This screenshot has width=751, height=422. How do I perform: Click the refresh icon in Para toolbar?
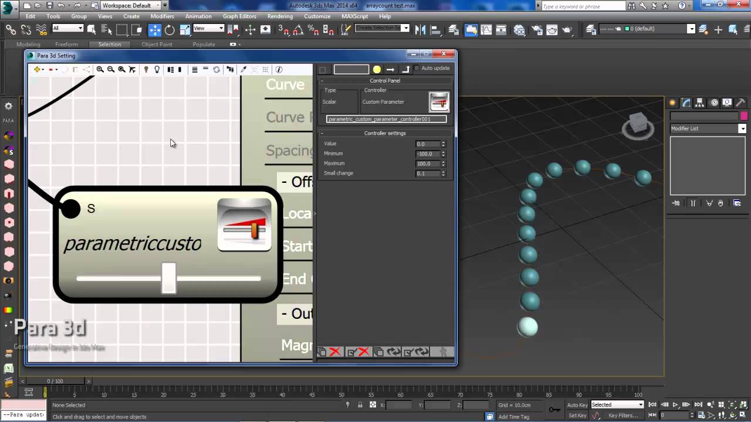coord(216,69)
